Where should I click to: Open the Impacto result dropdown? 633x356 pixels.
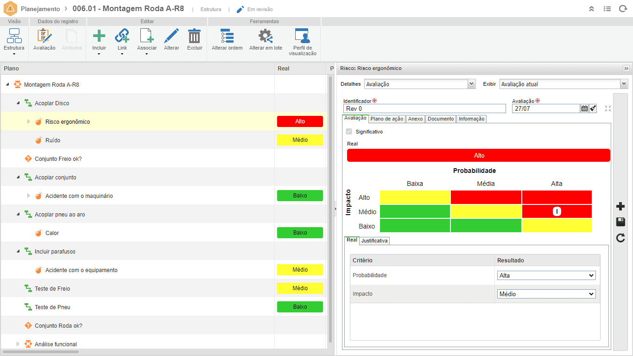pos(546,294)
